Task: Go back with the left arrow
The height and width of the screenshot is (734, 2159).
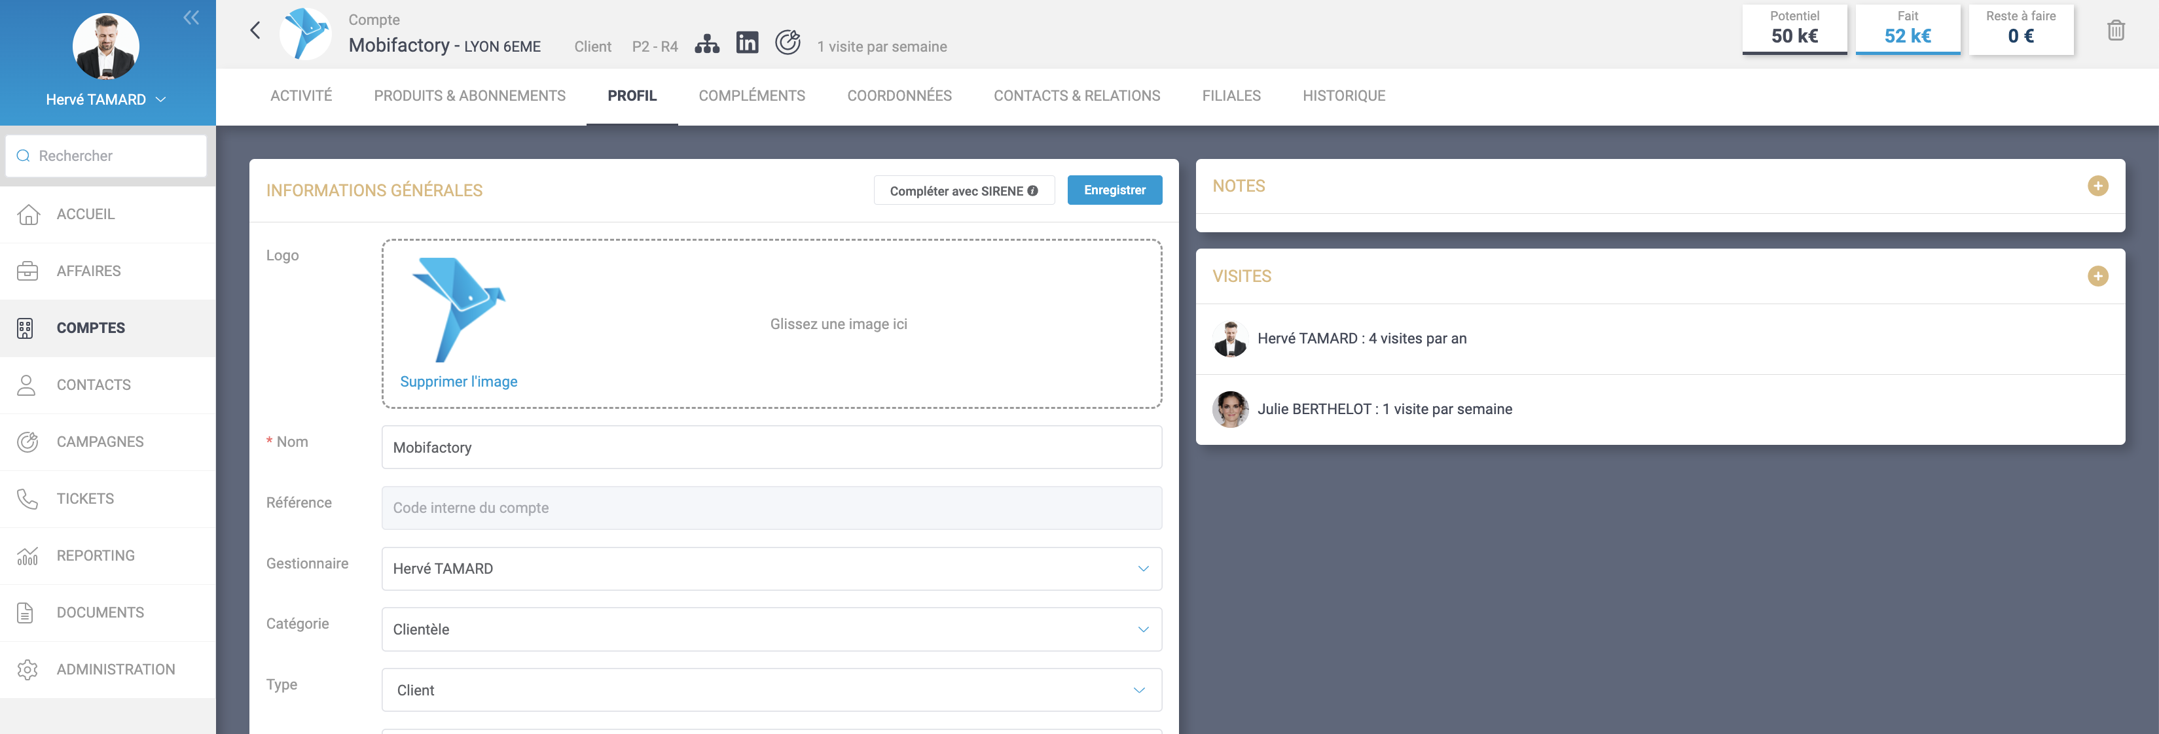Action: point(255,31)
